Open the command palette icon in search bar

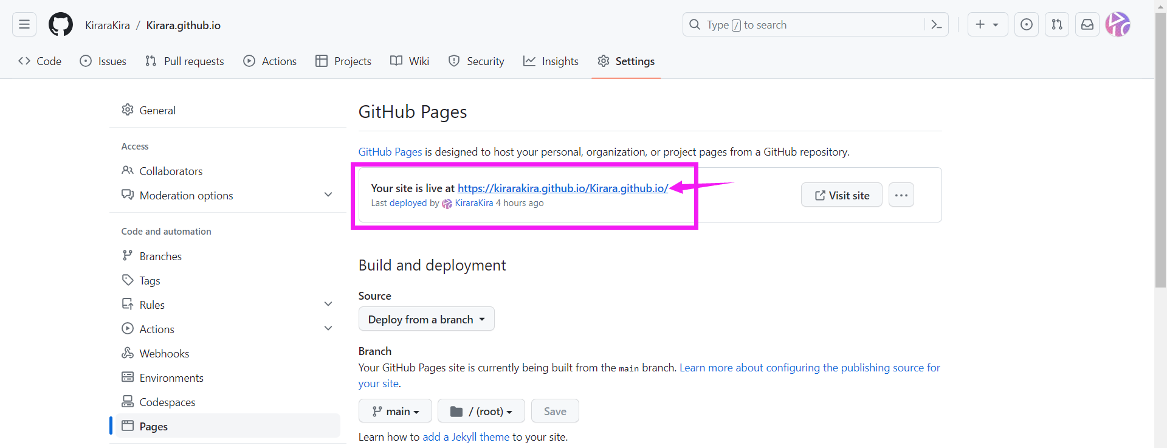(x=936, y=24)
